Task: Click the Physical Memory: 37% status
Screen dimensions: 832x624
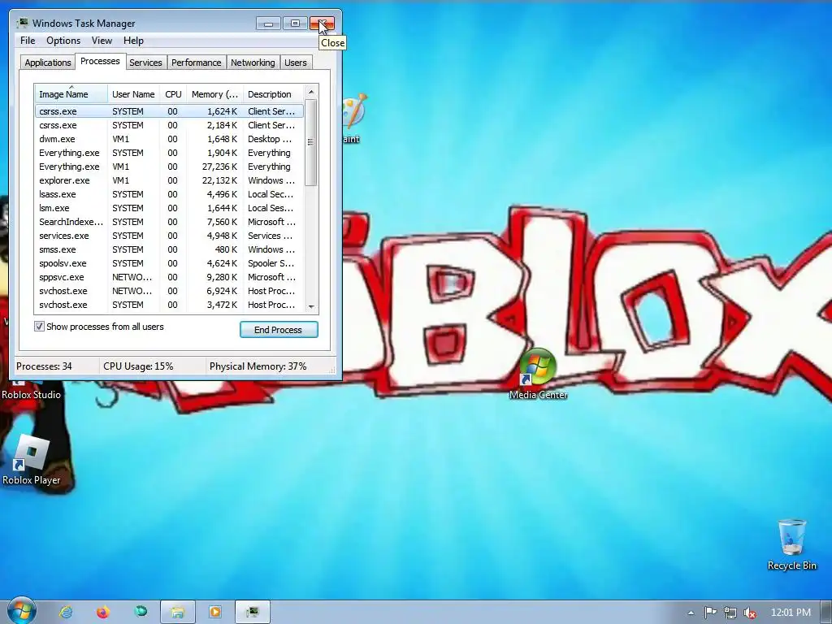Action: pos(258,366)
